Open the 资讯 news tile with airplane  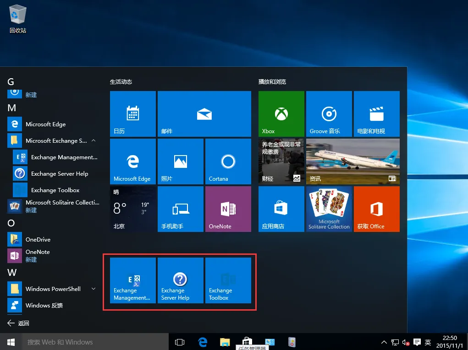[353, 162]
